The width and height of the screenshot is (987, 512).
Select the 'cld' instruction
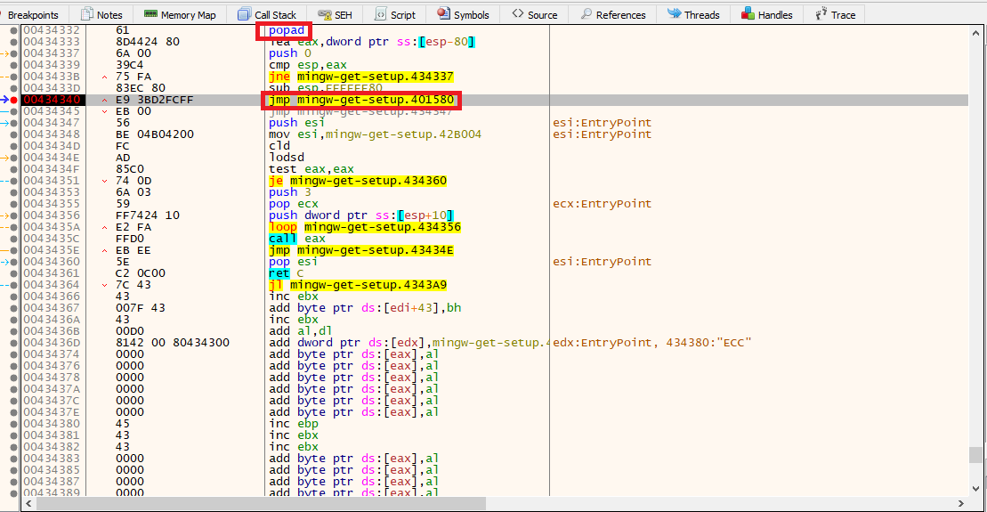pos(279,146)
